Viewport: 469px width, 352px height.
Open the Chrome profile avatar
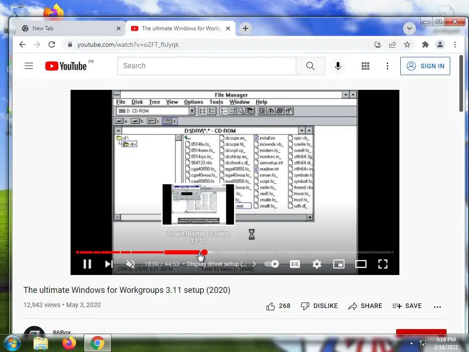440,44
